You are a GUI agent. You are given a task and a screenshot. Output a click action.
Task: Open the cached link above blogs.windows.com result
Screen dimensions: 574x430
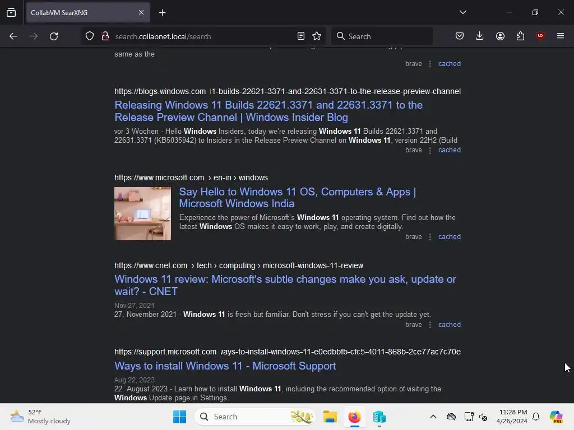(449, 64)
